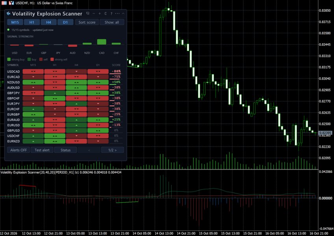Select the EURNZD symbol row label
This screenshot has height=236, width=334.
pyautogui.click(x=13, y=141)
